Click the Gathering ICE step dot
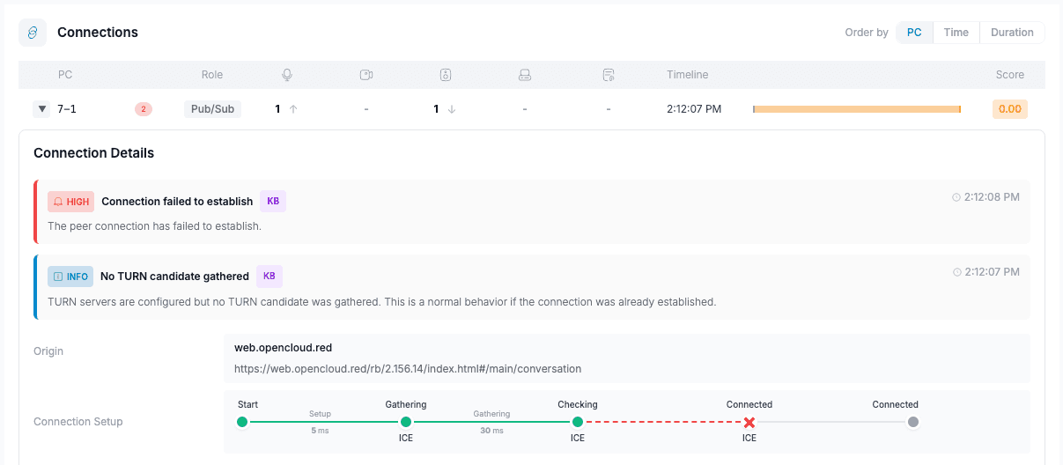This screenshot has height=465, width=1063. tap(406, 423)
